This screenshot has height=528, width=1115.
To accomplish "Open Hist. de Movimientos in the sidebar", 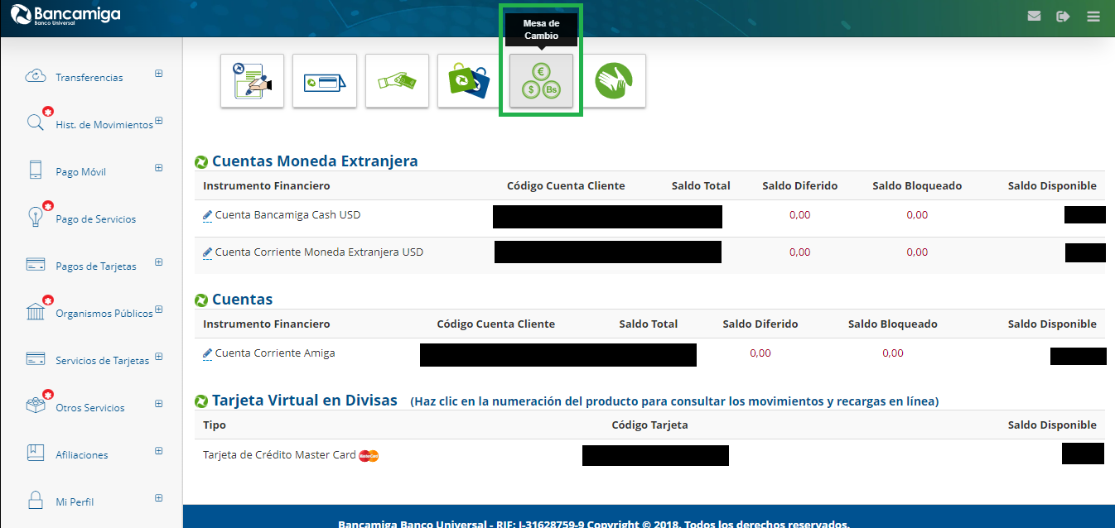I will [x=104, y=124].
